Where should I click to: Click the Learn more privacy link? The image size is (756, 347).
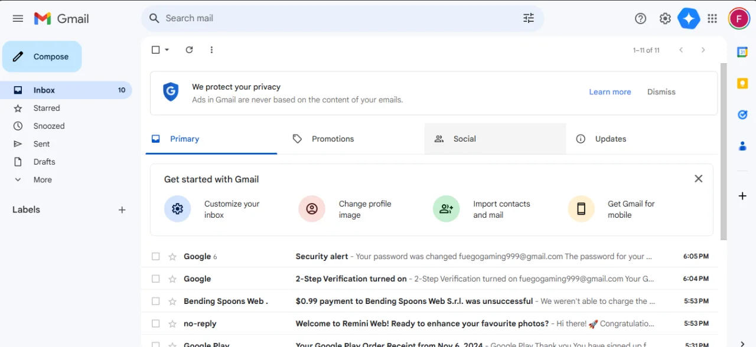pyautogui.click(x=610, y=92)
